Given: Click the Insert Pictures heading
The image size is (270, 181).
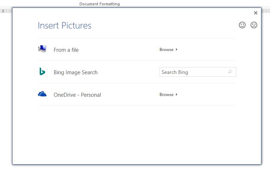Looking at the screenshot, I should point(64,26).
